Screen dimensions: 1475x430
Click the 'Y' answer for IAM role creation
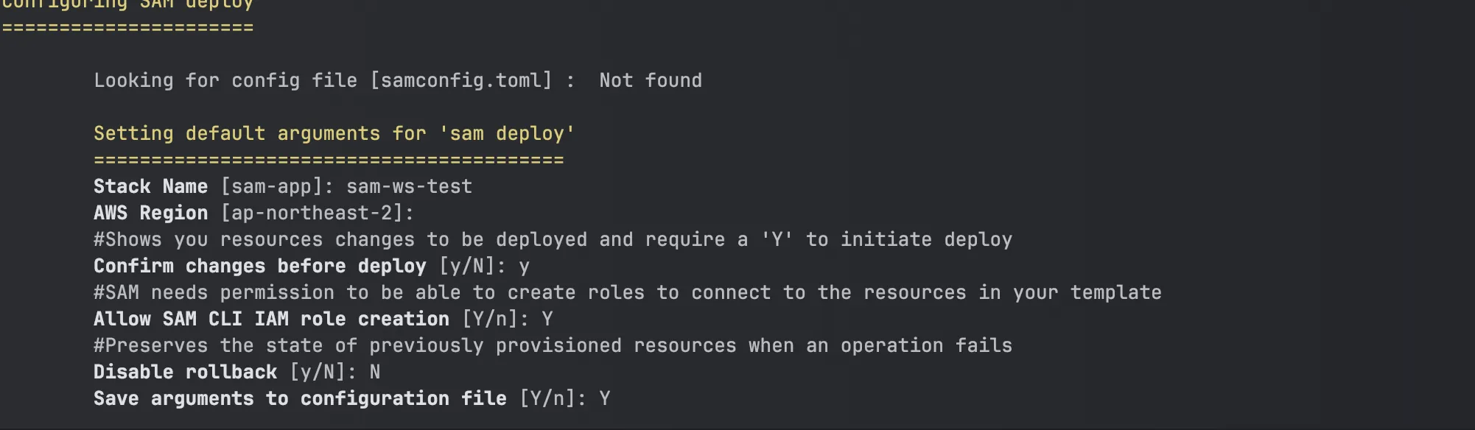point(547,319)
